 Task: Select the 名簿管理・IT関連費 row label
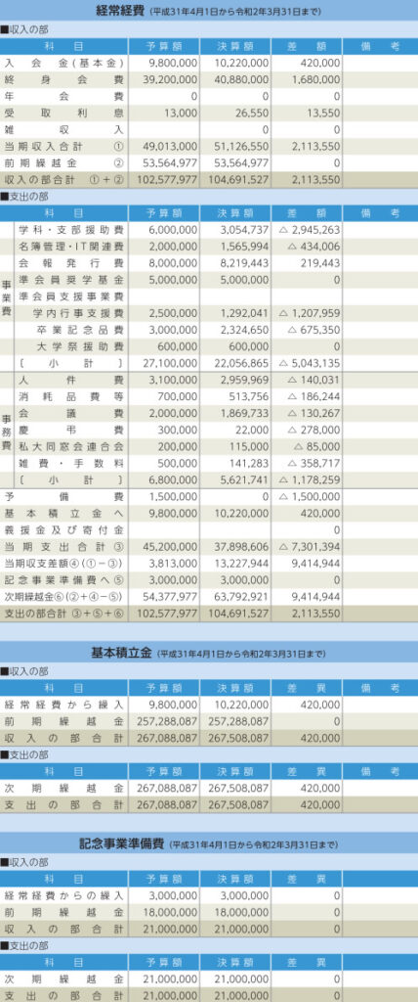tap(71, 247)
